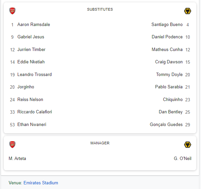201x189 pixels.
Task: Click on Riccardo Calafiori's name
Action: [x=35, y=112]
